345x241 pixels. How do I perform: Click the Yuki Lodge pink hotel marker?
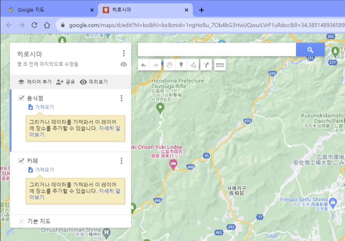coord(173,164)
